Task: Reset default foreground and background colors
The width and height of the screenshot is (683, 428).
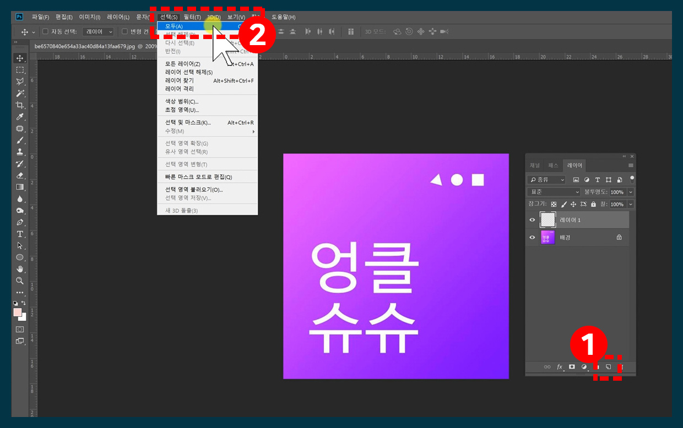Action: pyautogui.click(x=15, y=303)
